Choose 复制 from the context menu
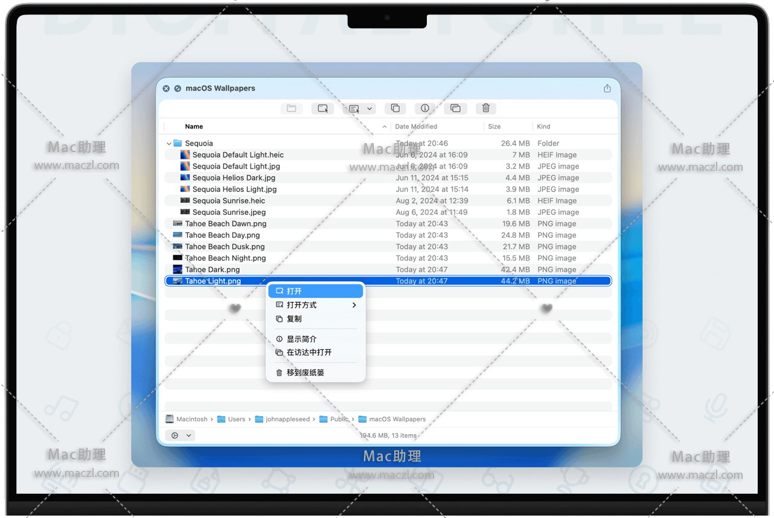774x518 pixels. [316, 319]
